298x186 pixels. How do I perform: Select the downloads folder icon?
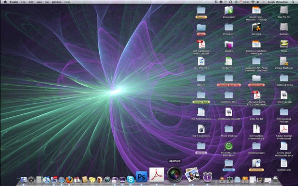[229, 10]
